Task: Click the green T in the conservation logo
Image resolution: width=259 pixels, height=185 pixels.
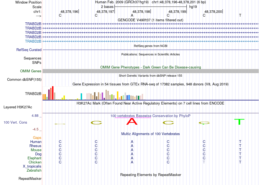Action: [239, 122]
